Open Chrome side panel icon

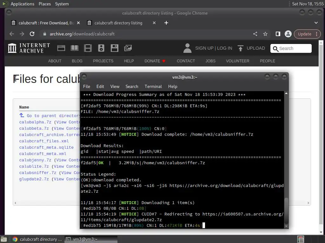pos(278,34)
